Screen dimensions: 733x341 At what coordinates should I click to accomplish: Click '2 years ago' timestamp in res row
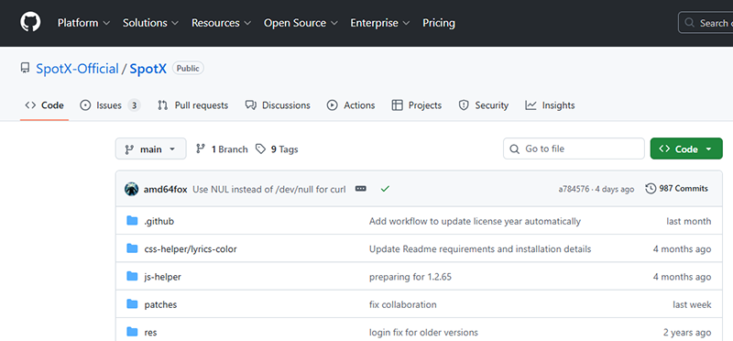(x=687, y=333)
